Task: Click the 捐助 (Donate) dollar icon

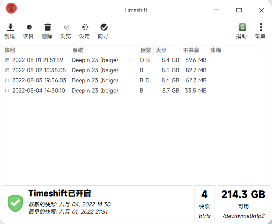Action: (242, 27)
